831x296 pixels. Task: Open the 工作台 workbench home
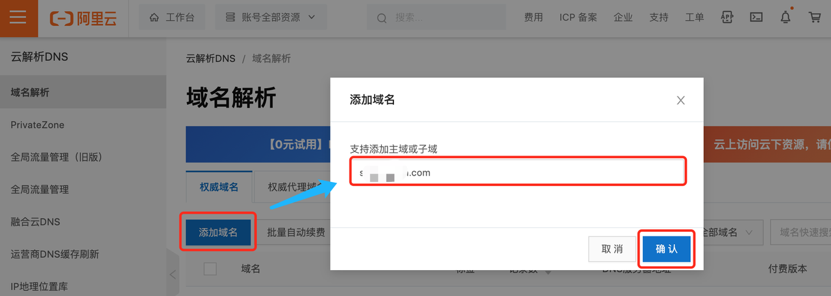click(x=171, y=17)
